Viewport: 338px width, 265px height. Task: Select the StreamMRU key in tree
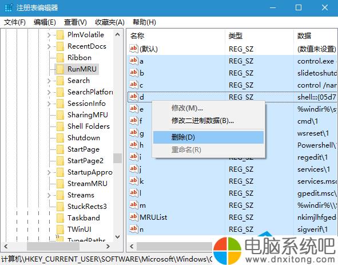coord(88,183)
